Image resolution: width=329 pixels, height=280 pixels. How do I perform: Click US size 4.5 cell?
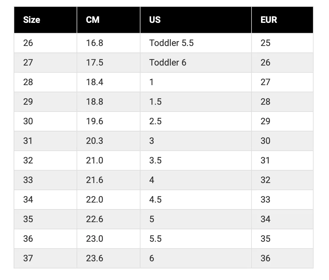(x=196, y=200)
